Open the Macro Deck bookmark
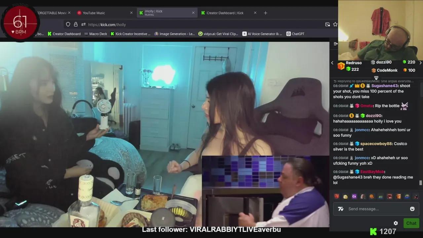The height and width of the screenshot is (238, 423). (96, 34)
